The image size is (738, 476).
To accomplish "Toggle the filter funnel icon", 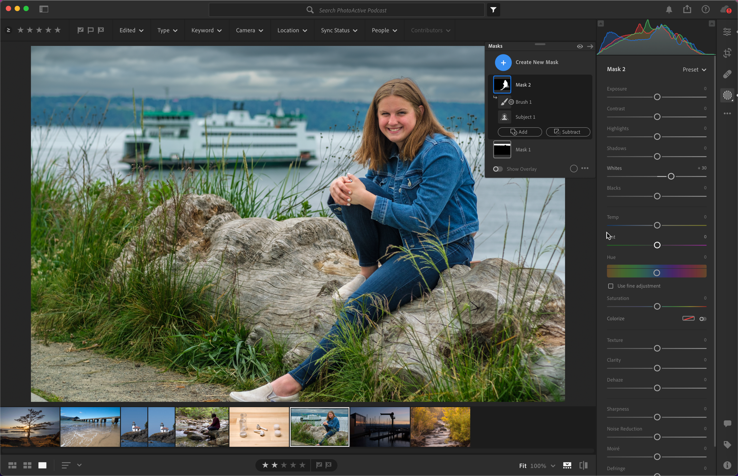I will (493, 10).
